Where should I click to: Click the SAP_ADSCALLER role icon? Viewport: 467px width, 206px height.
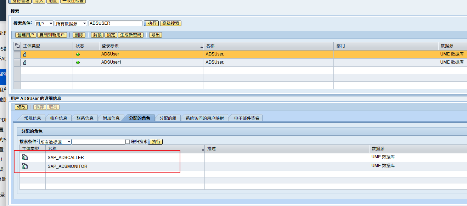coord(25,158)
